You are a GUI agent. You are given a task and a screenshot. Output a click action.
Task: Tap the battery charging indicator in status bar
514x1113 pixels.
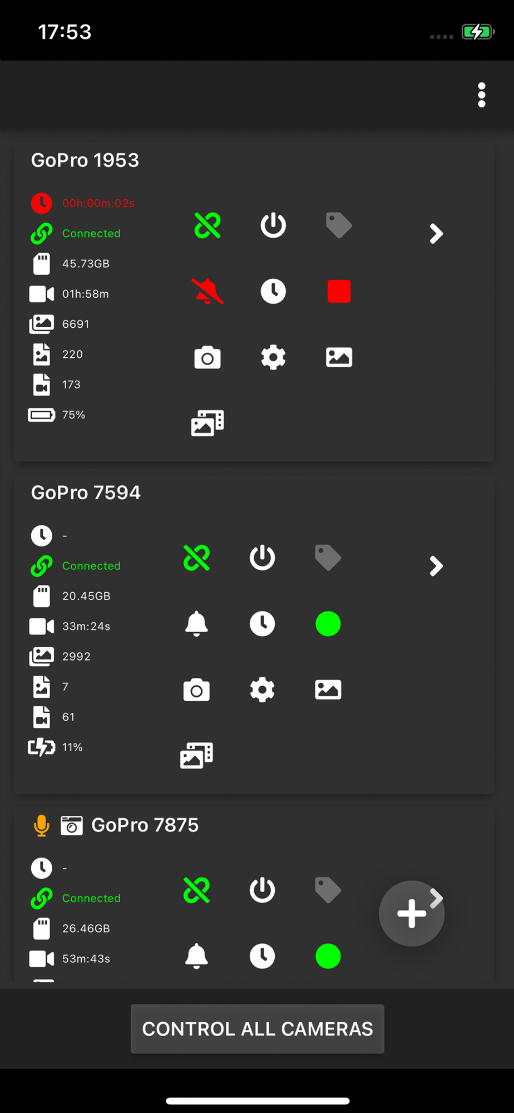pos(478,32)
